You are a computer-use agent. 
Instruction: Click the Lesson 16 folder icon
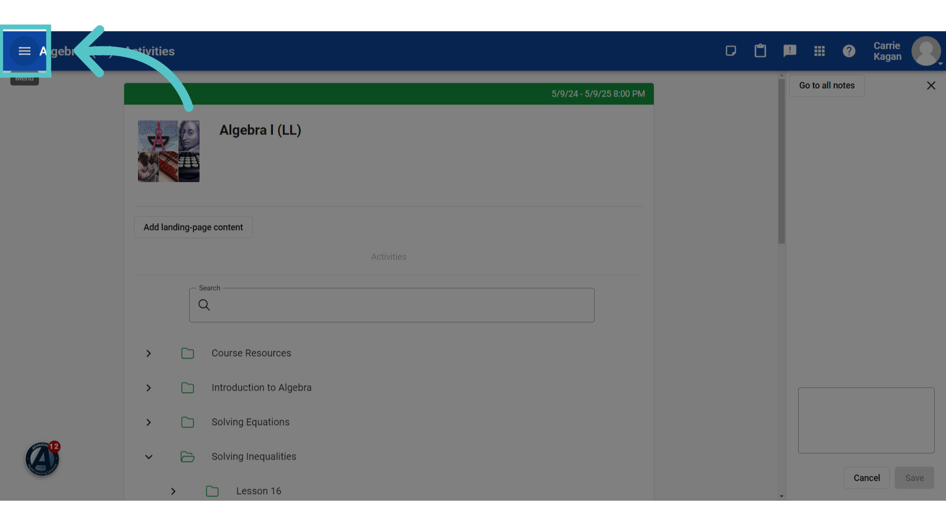[x=212, y=491]
